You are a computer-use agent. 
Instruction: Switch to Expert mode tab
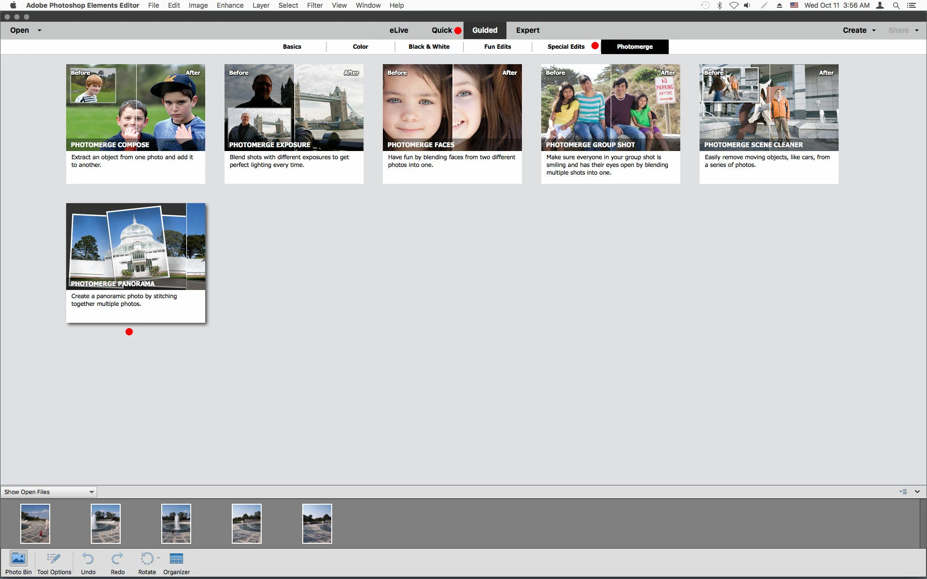527,30
